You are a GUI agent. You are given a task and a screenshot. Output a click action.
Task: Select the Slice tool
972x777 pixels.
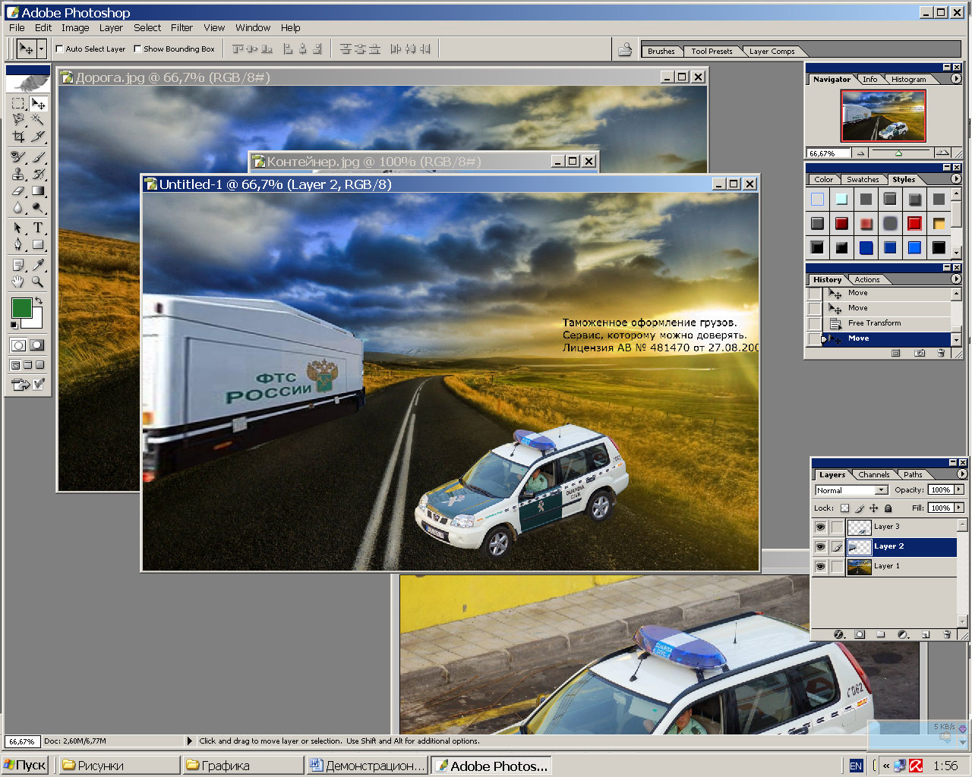[x=38, y=137]
